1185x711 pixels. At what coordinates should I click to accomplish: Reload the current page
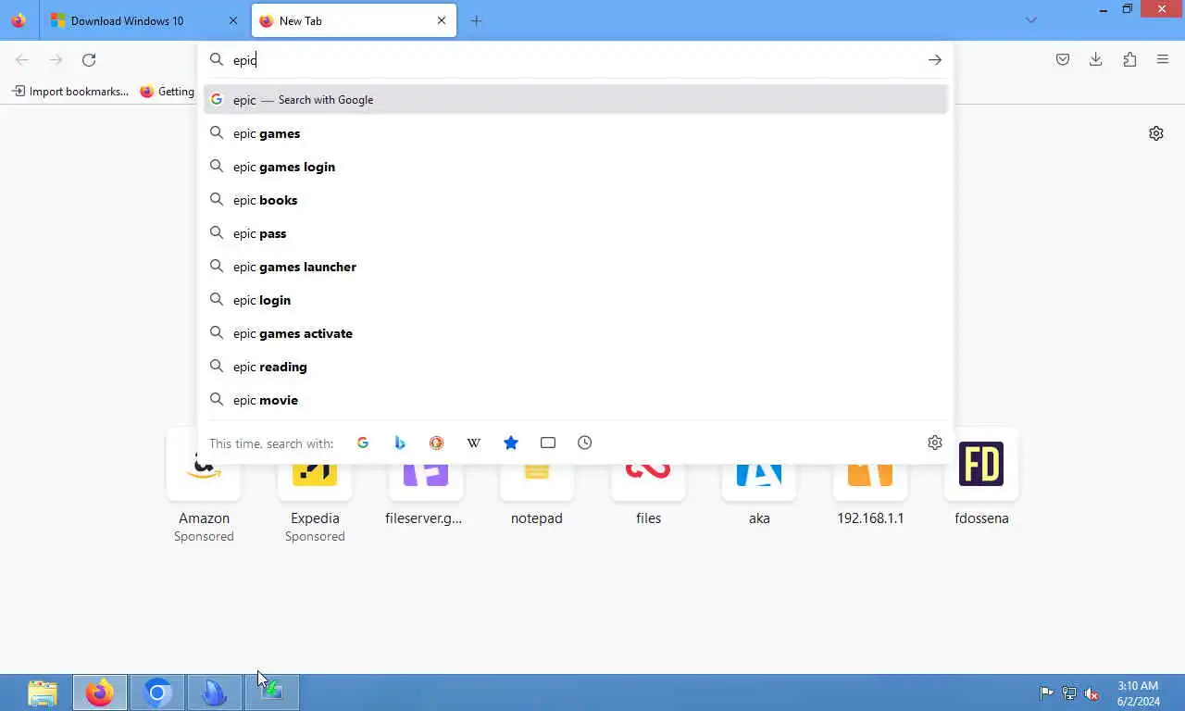[x=89, y=60]
